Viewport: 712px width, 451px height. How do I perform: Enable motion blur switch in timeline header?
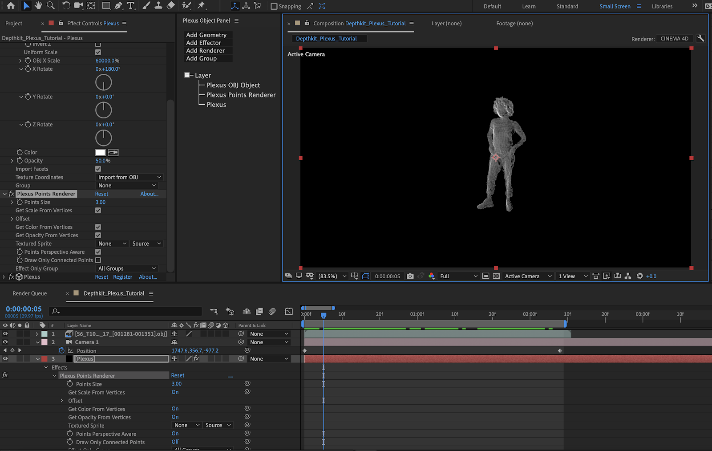coord(272,311)
